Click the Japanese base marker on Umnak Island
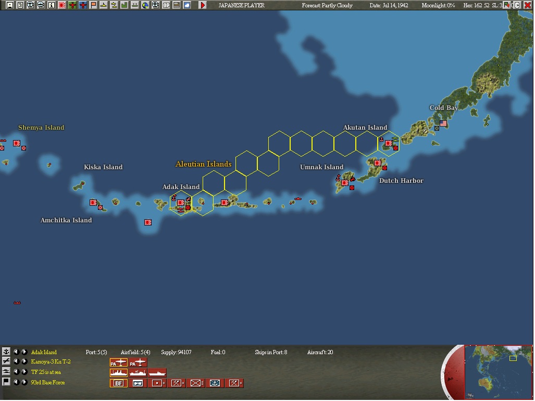The image size is (535, 401). (345, 183)
